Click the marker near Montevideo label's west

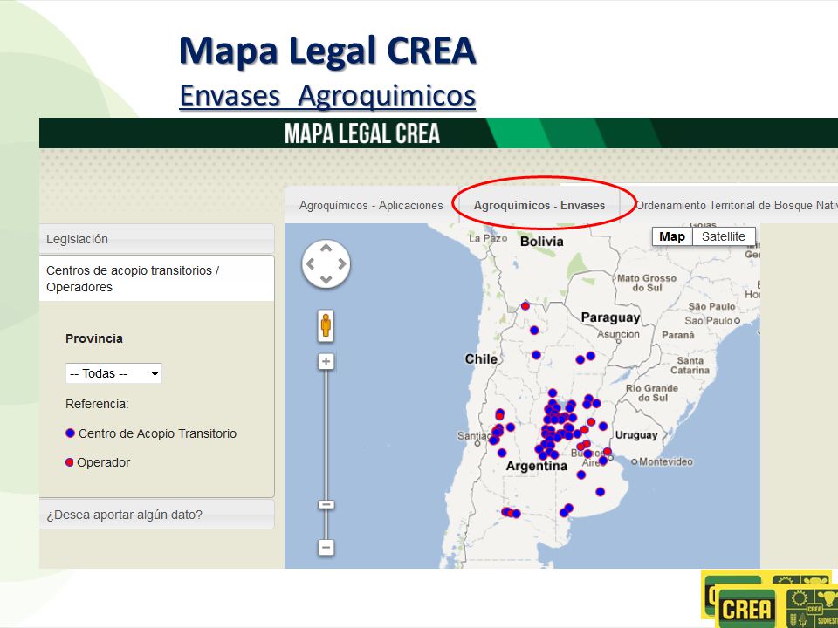pos(608,451)
